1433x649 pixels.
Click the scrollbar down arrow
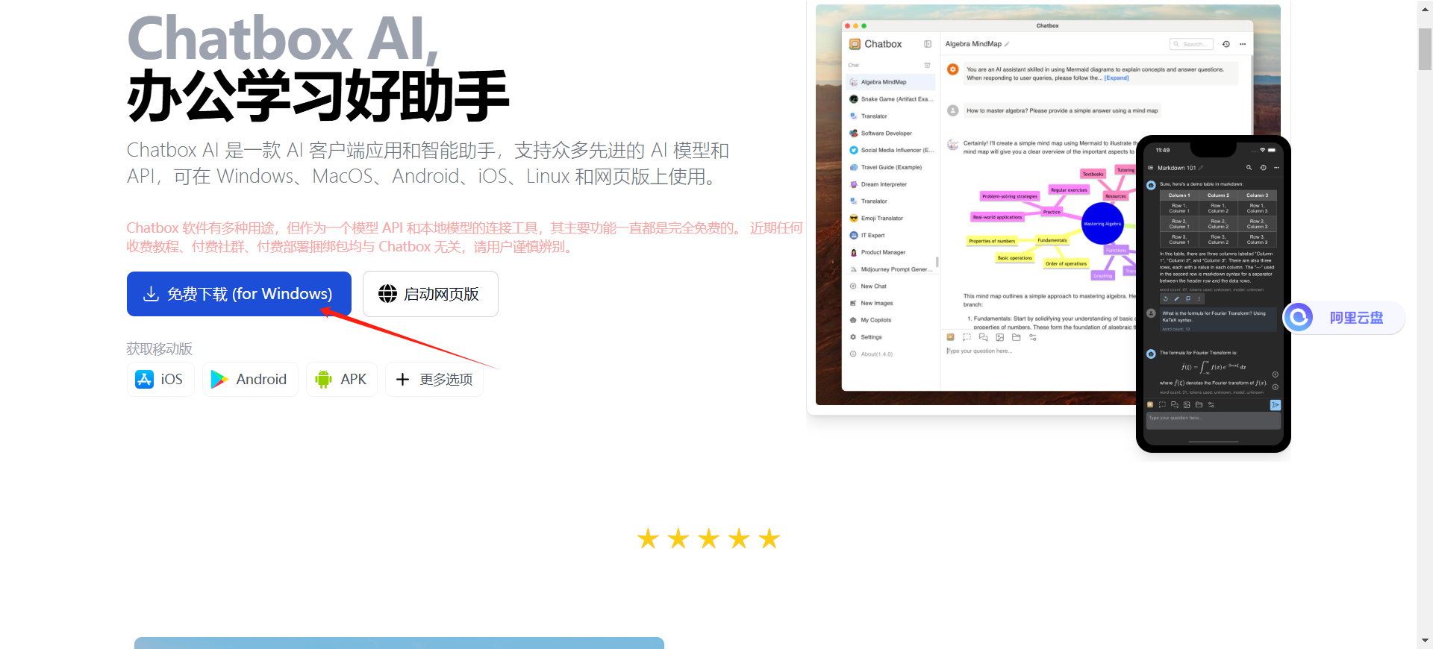tap(1425, 640)
